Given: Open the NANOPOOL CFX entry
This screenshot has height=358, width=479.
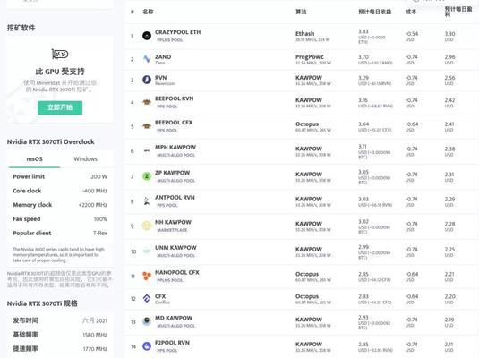Looking at the screenshot, I should (x=177, y=272).
